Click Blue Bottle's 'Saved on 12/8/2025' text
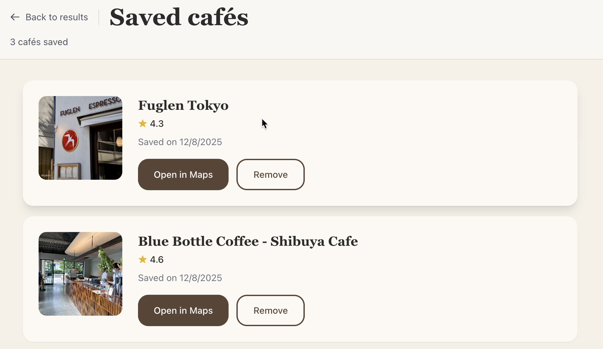The width and height of the screenshot is (603, 349). (180, 278)
